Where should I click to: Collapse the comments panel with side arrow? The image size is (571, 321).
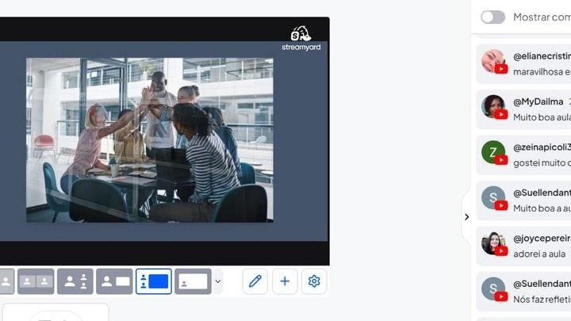466,217
